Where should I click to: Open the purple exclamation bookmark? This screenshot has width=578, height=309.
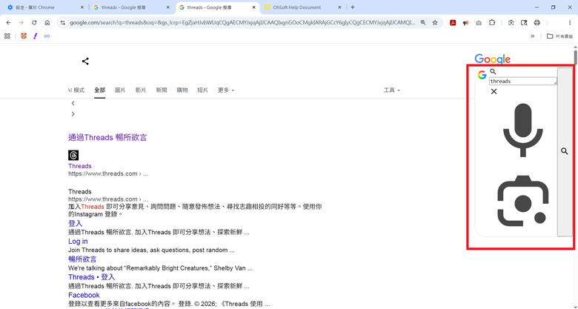click(x=36, y=36)
